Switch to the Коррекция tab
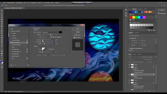Viewport: 167px width, 94px height. coord(137,33)
